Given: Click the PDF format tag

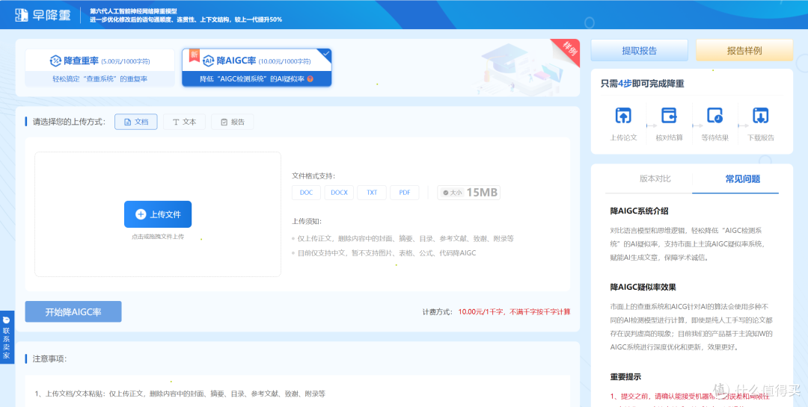Looking at the screenshot, I should 405,193.
